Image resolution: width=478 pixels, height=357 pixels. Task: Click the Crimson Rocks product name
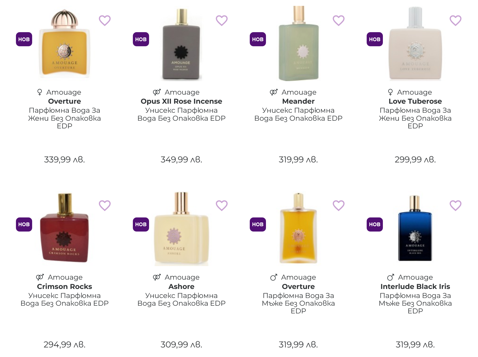(x=65, y=287)
